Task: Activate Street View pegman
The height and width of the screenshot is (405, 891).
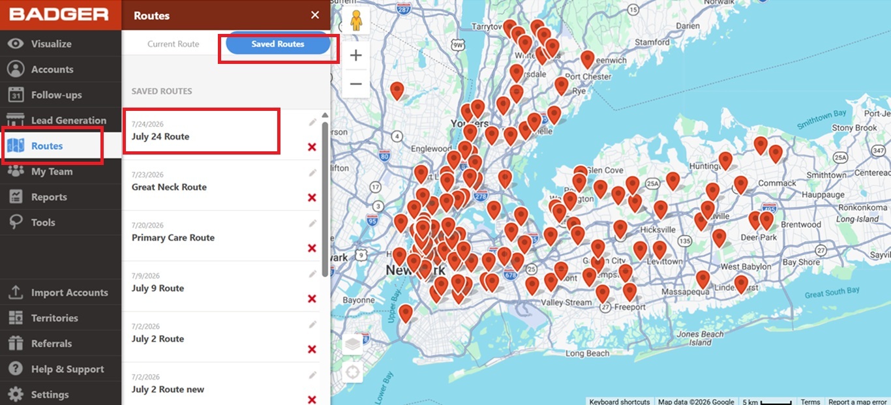Action: 355,22
